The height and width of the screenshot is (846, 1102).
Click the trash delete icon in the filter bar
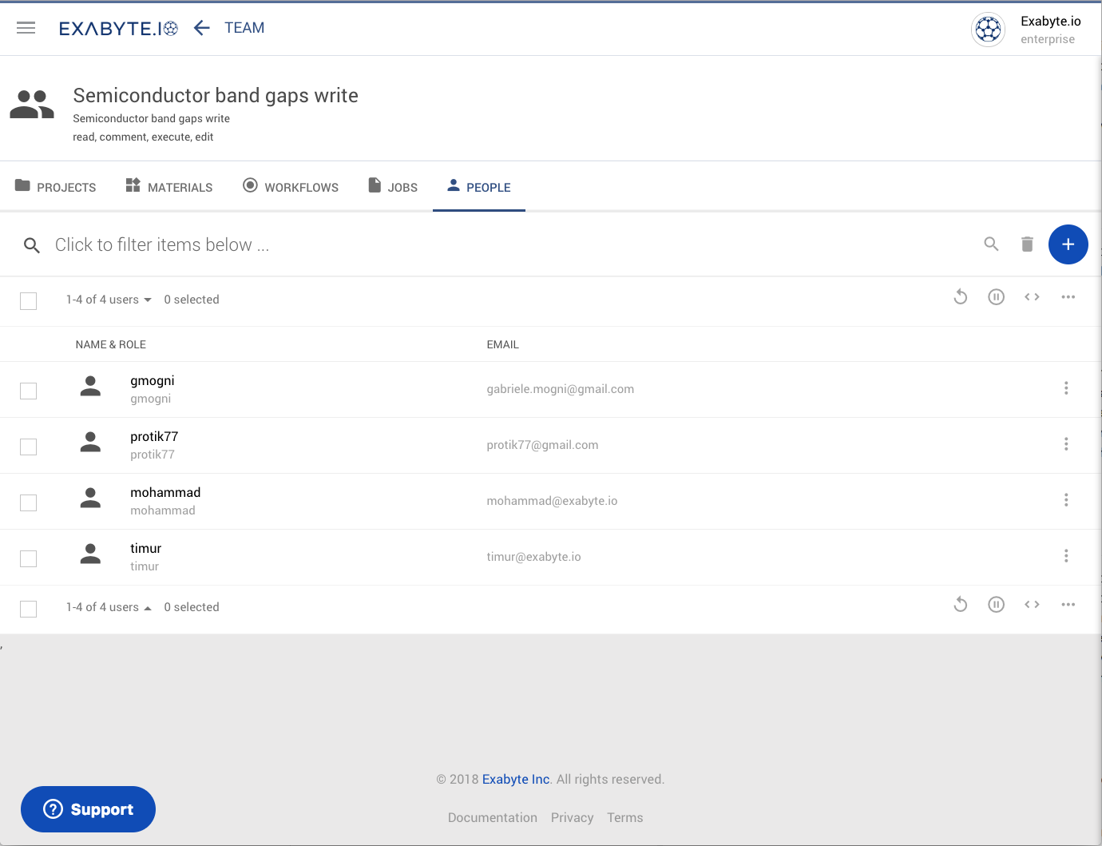point(1027,244)
